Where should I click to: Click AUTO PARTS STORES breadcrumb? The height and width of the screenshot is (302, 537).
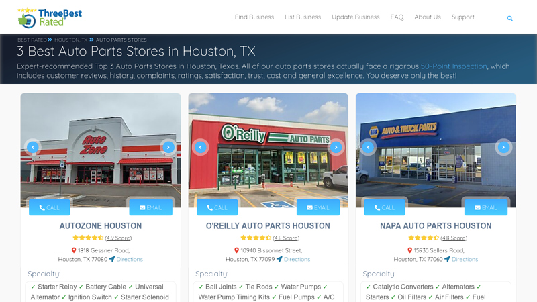coord(121,40)
